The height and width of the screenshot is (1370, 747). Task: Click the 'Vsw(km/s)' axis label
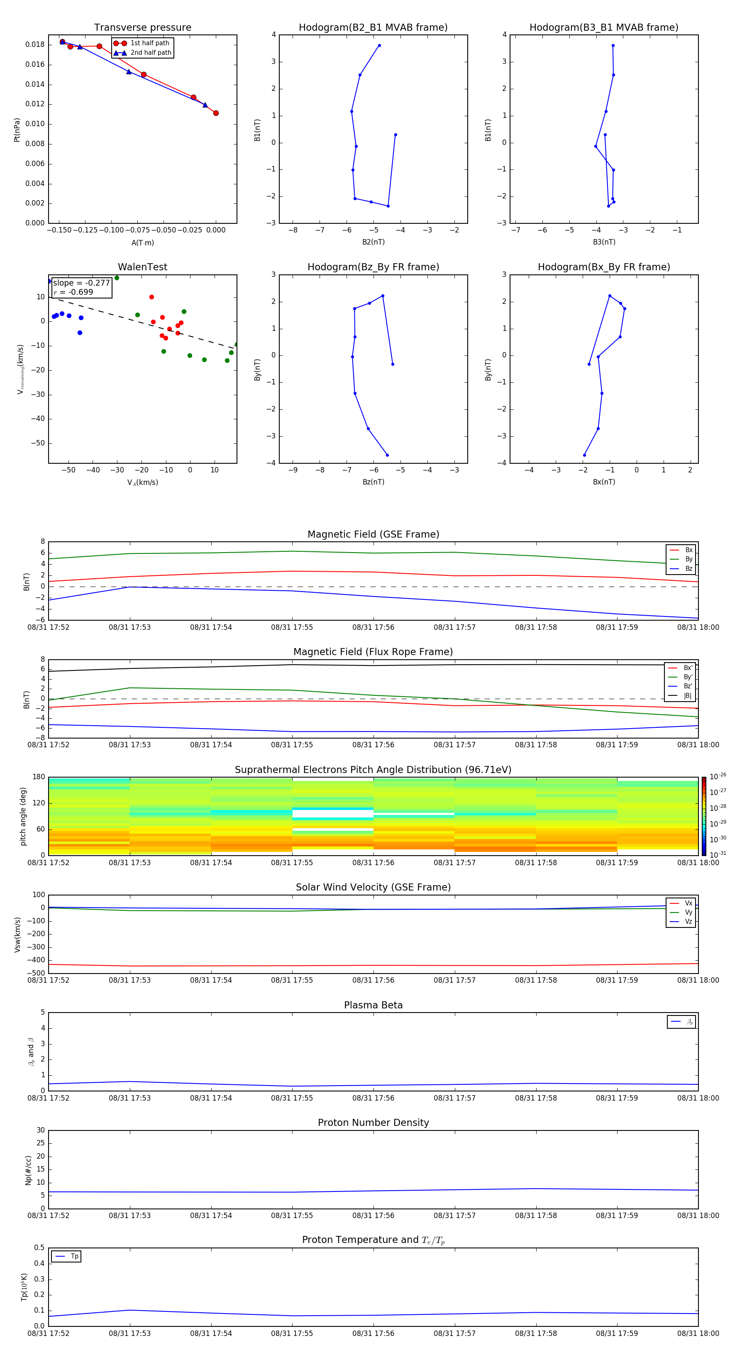17,935
